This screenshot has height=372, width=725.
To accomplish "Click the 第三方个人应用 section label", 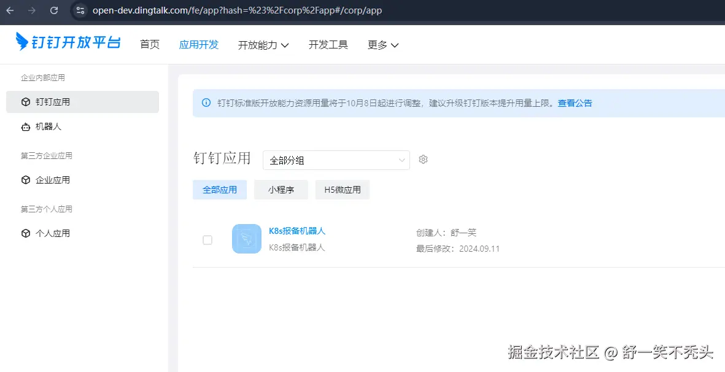I will click(x=47, y=209).
